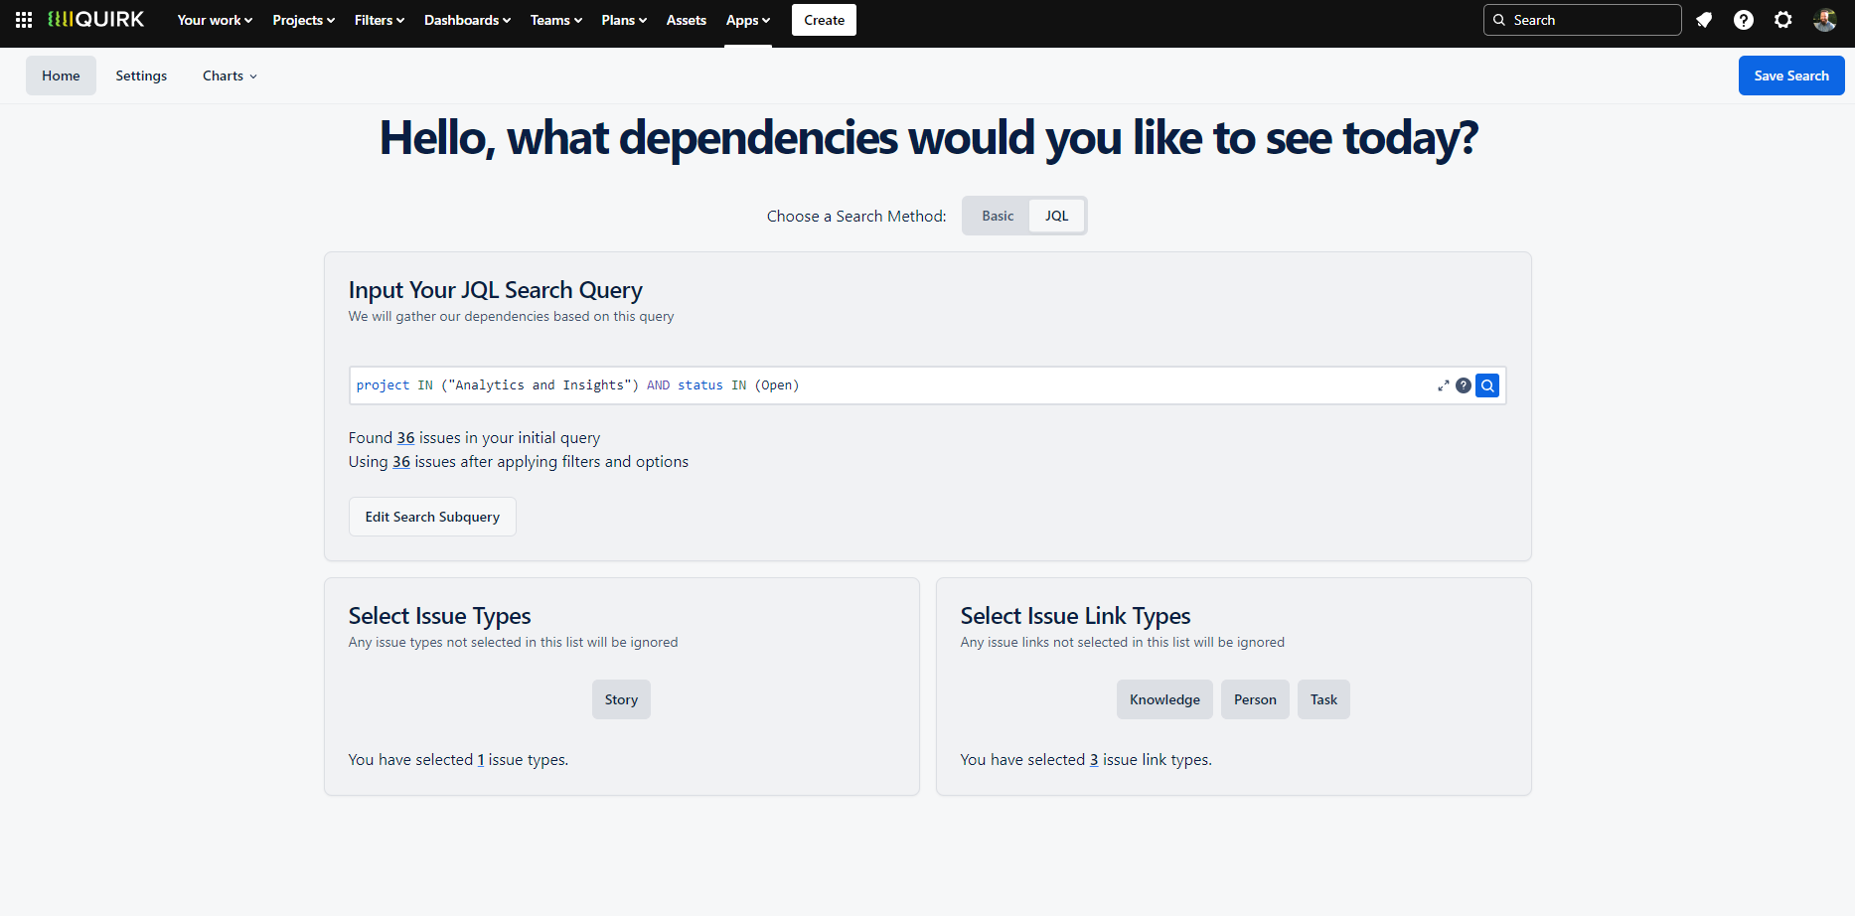Screen dimensions: 1855x916
Task: Click the Input Your JQL Search Query heading
Action: pyautogui.click(x=496, y=290)
